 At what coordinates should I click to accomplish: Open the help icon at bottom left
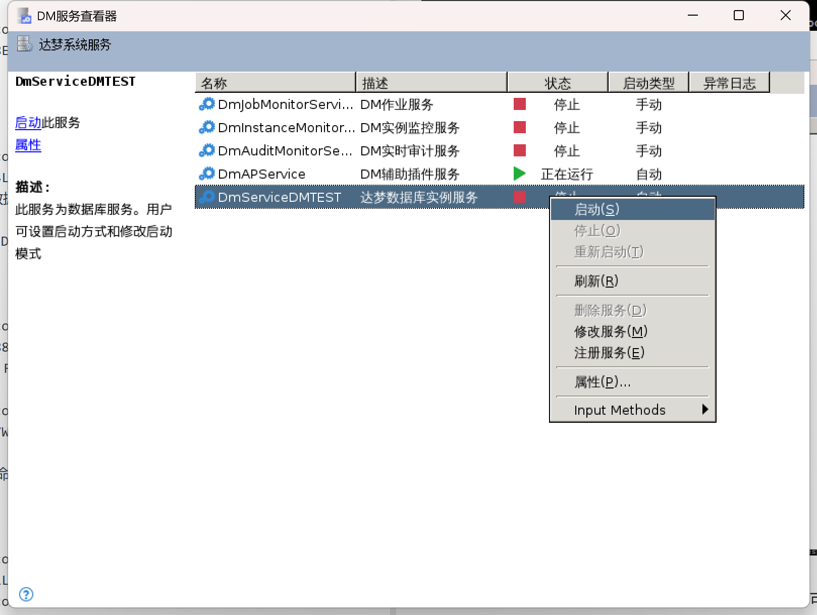click(x=26, y=594)
